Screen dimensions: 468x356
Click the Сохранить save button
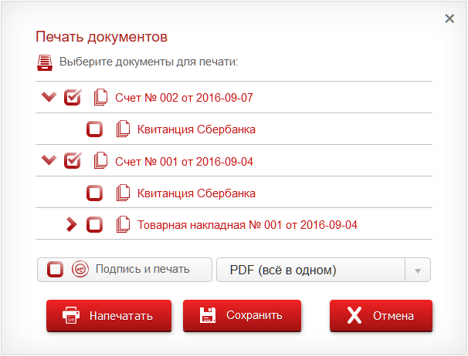coord(242,316)
